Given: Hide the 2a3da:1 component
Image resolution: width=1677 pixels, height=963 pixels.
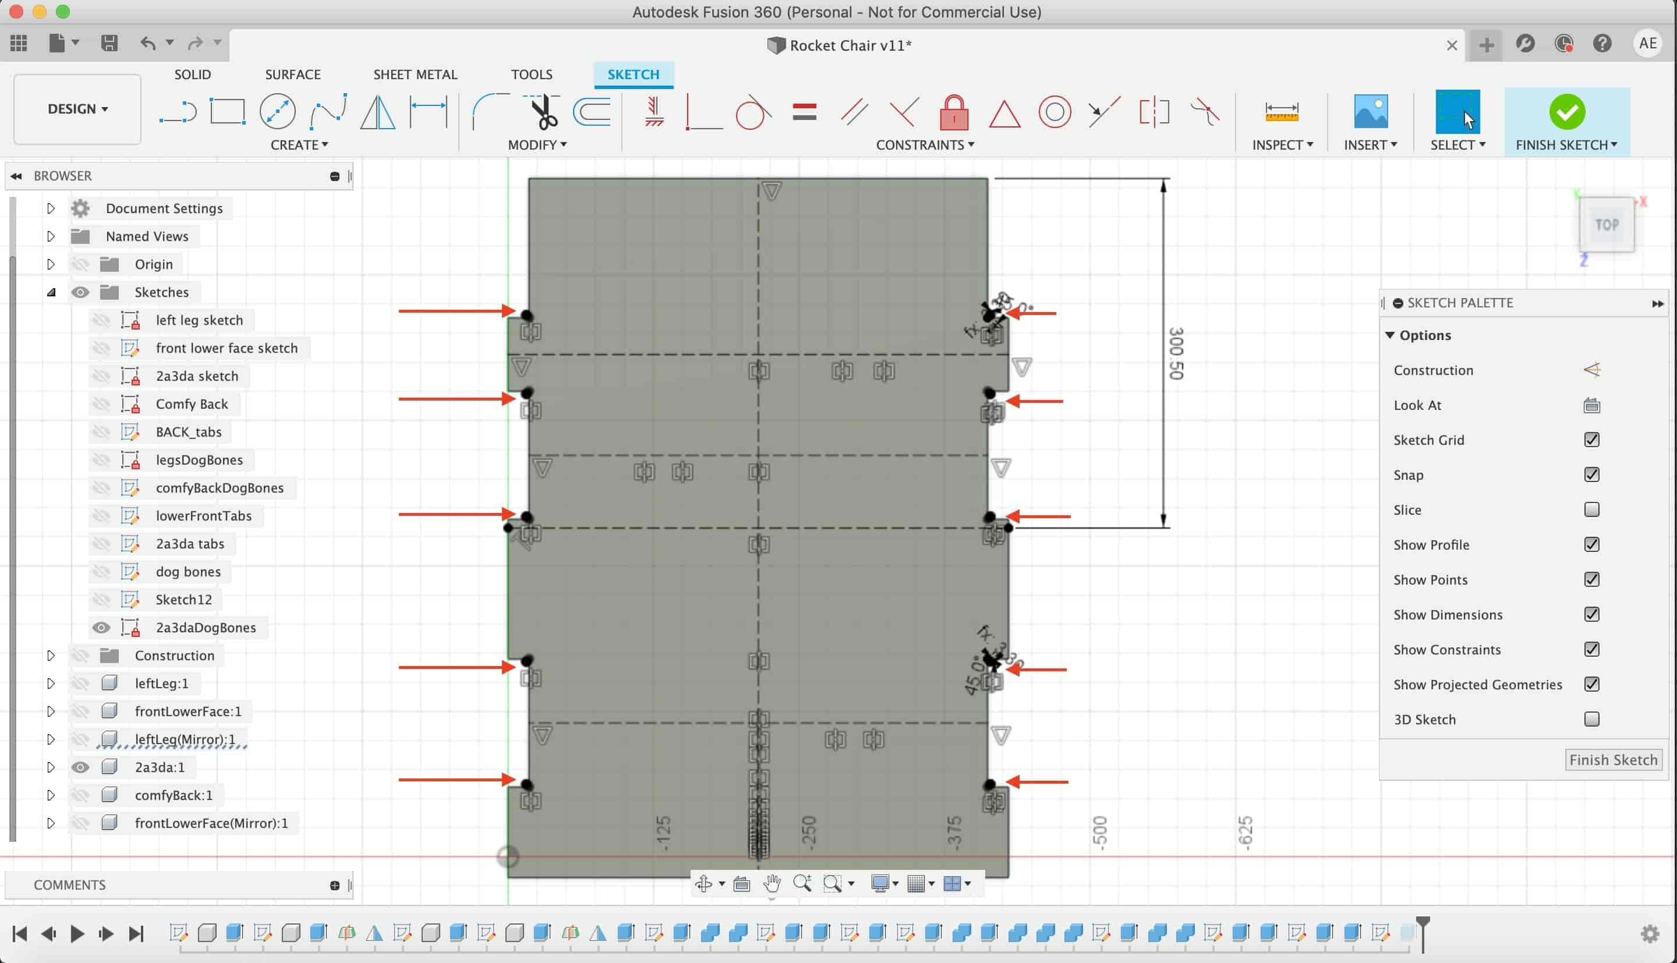Looking at the screenshot, I should [80, 767].
